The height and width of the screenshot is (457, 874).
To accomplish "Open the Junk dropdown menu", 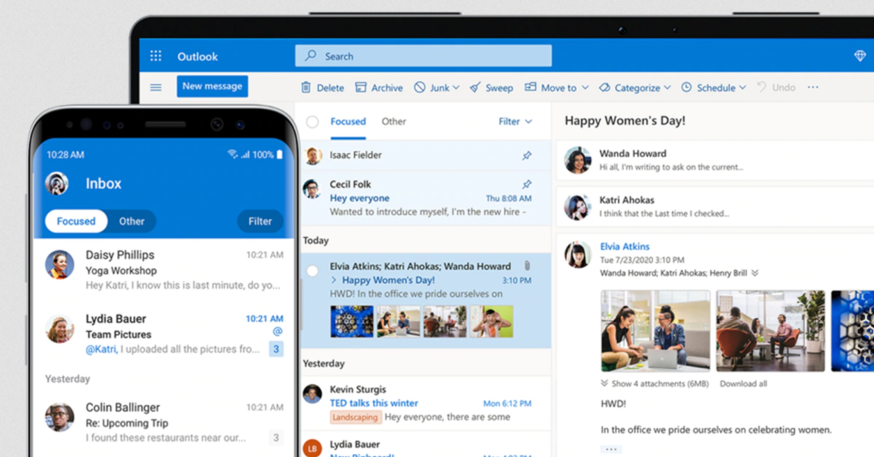I will coord(437,87).
